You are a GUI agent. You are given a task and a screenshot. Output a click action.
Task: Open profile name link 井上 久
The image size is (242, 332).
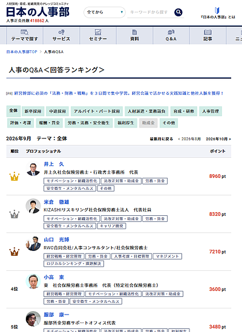point(54,164)
